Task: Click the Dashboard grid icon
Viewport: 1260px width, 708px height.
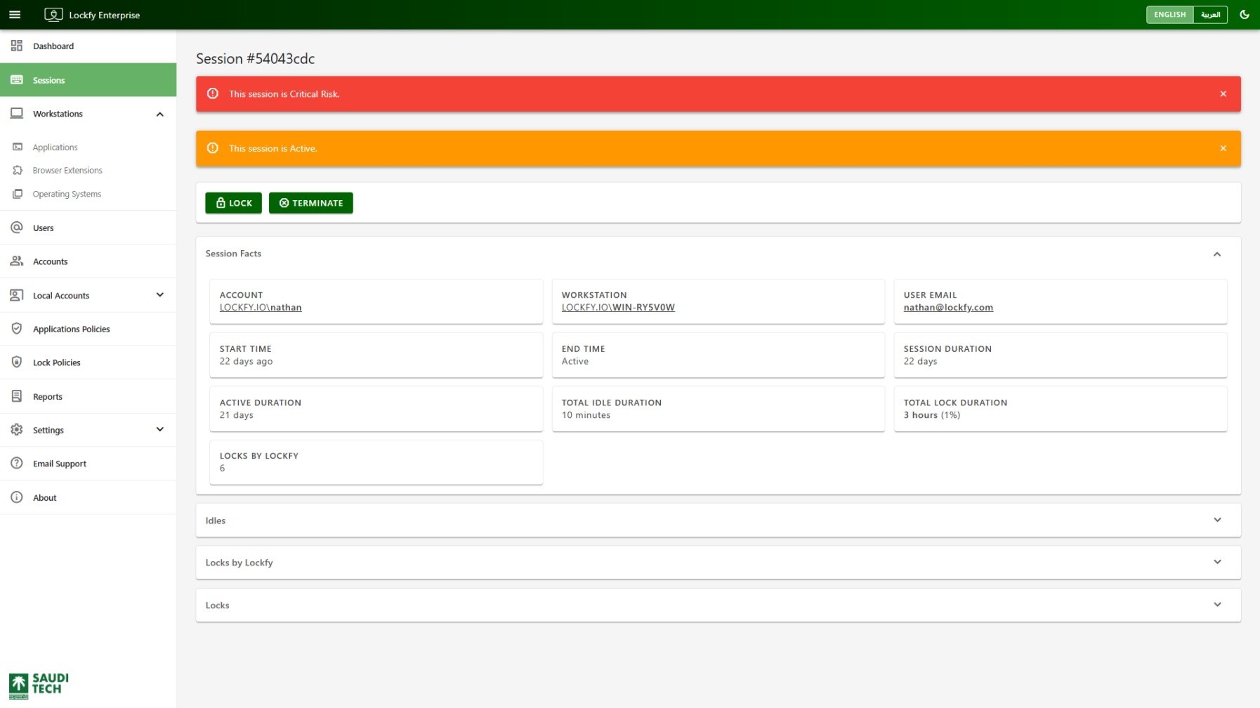Action: coord(17,46)
